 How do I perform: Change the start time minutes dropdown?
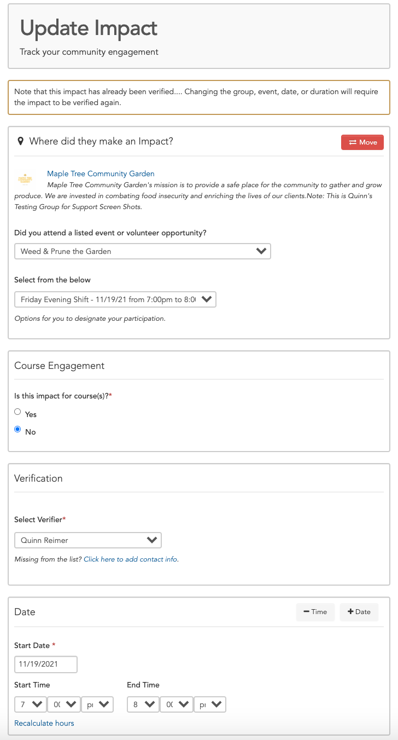click(65, 704)
